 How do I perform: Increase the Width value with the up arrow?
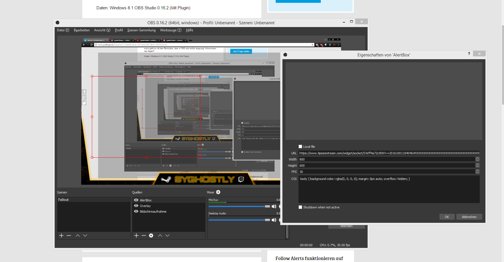coord(478,158)
